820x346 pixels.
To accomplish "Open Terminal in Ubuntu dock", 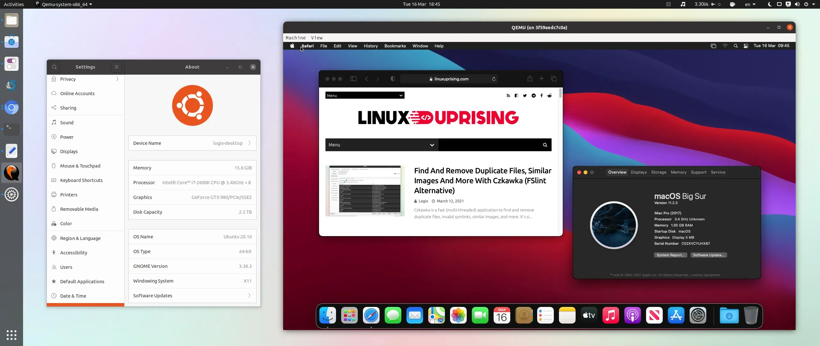I will click(x=12, y=129).
